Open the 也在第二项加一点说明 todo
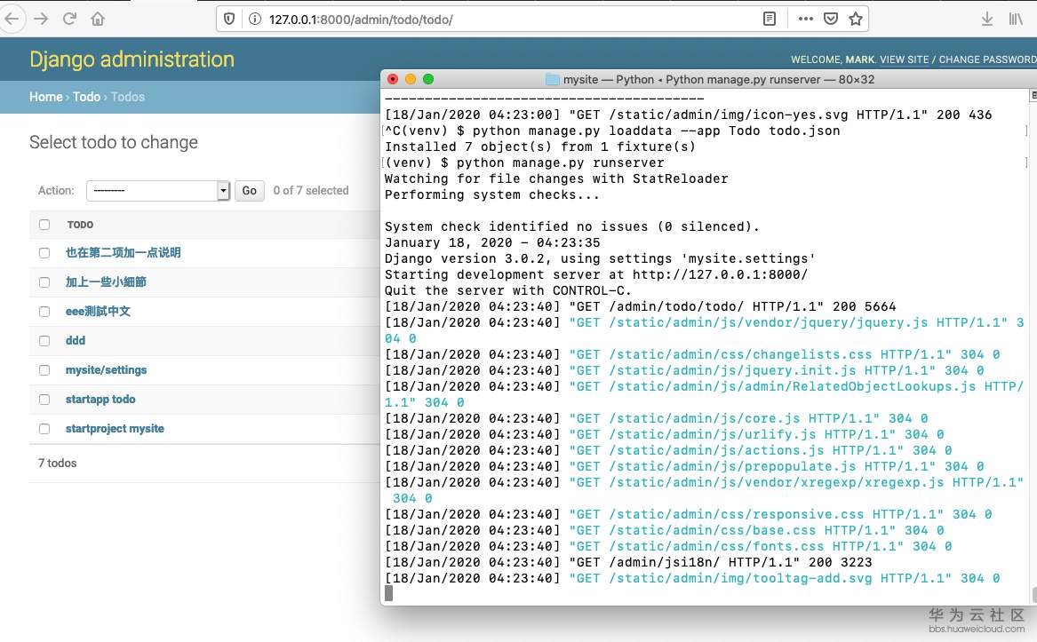Screen dimensions: 1037x642 pyautogui.click(x=123, y=252)
